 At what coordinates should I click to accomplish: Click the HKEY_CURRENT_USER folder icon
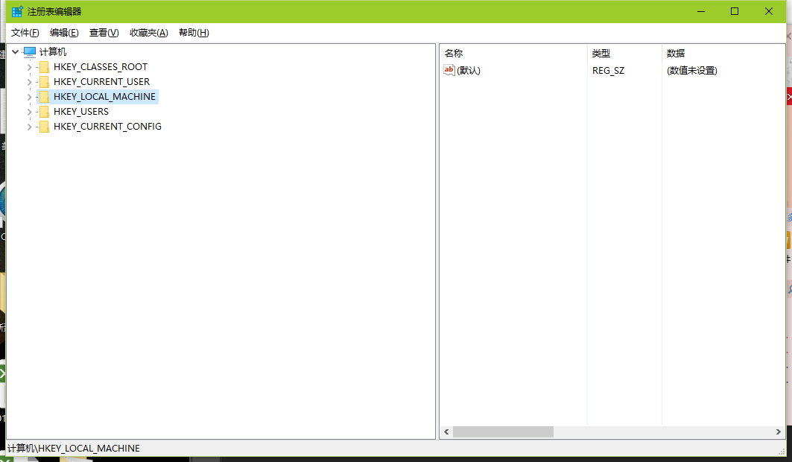[44, 81]
